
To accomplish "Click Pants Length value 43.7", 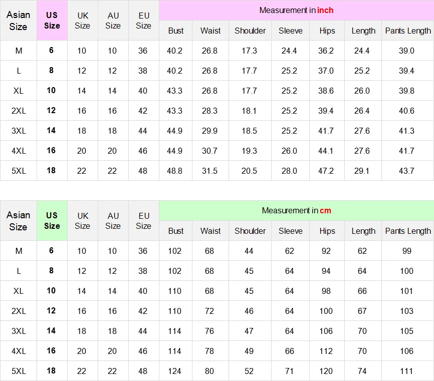I will [x=406, y=171].
